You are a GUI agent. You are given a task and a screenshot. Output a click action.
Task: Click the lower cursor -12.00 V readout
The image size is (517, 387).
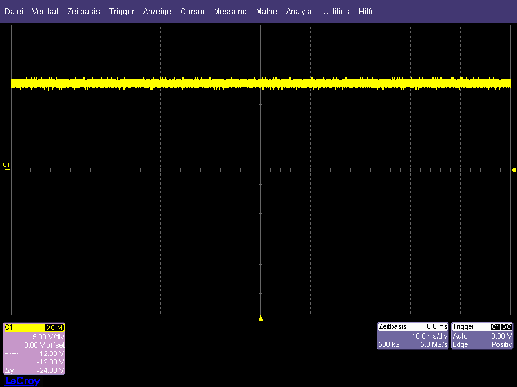pyautogui.click(x=50, y=362)
